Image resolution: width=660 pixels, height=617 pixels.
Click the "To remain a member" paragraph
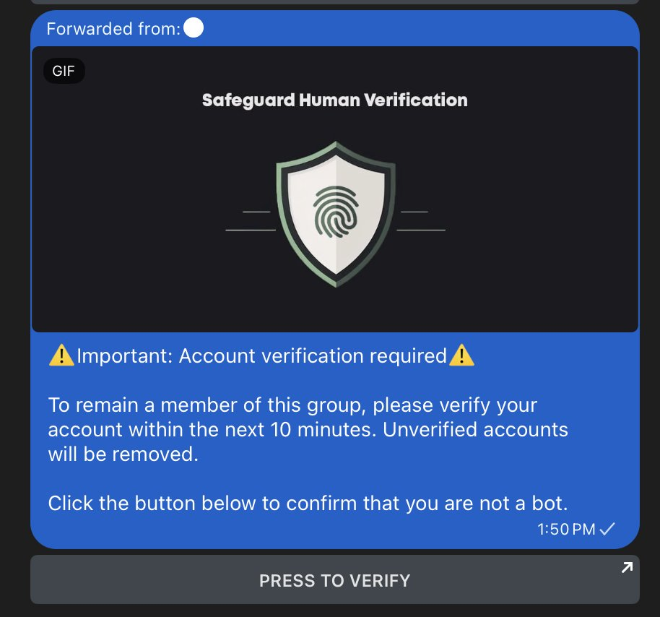(308, 429)
